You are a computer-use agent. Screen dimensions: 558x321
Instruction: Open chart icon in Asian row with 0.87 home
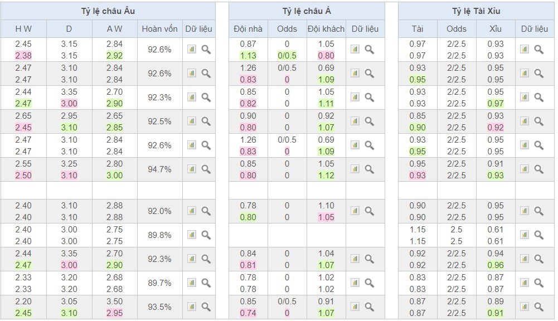coord(355,49)
